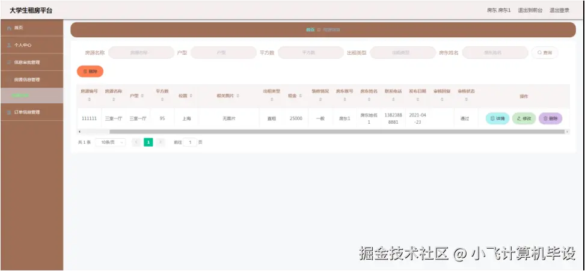Focus the 出租类型 search field
This screenshot has width=585, height=271.
coord(403,52)
